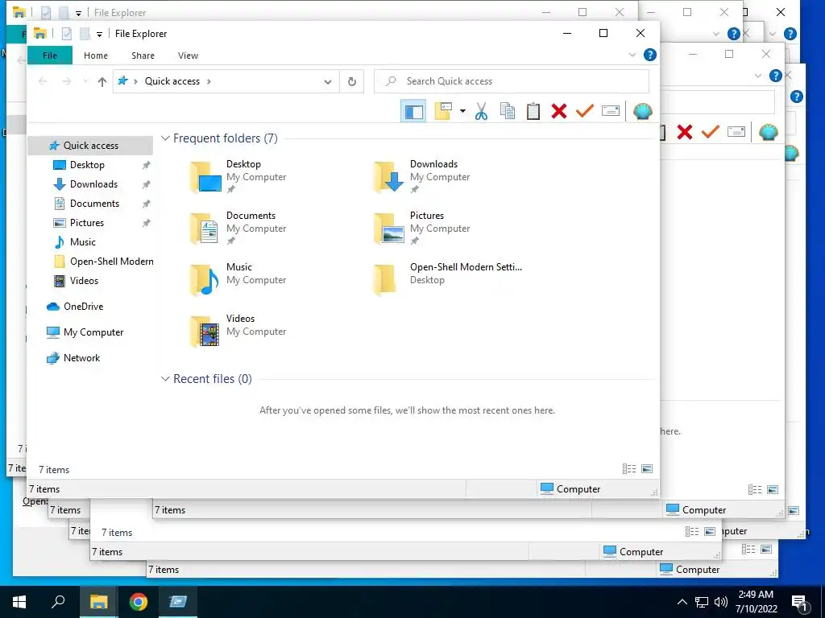The image size is (825, 618).
Task: Select the Videos folder in Frequent folders
Action: [x=239, y=331]
